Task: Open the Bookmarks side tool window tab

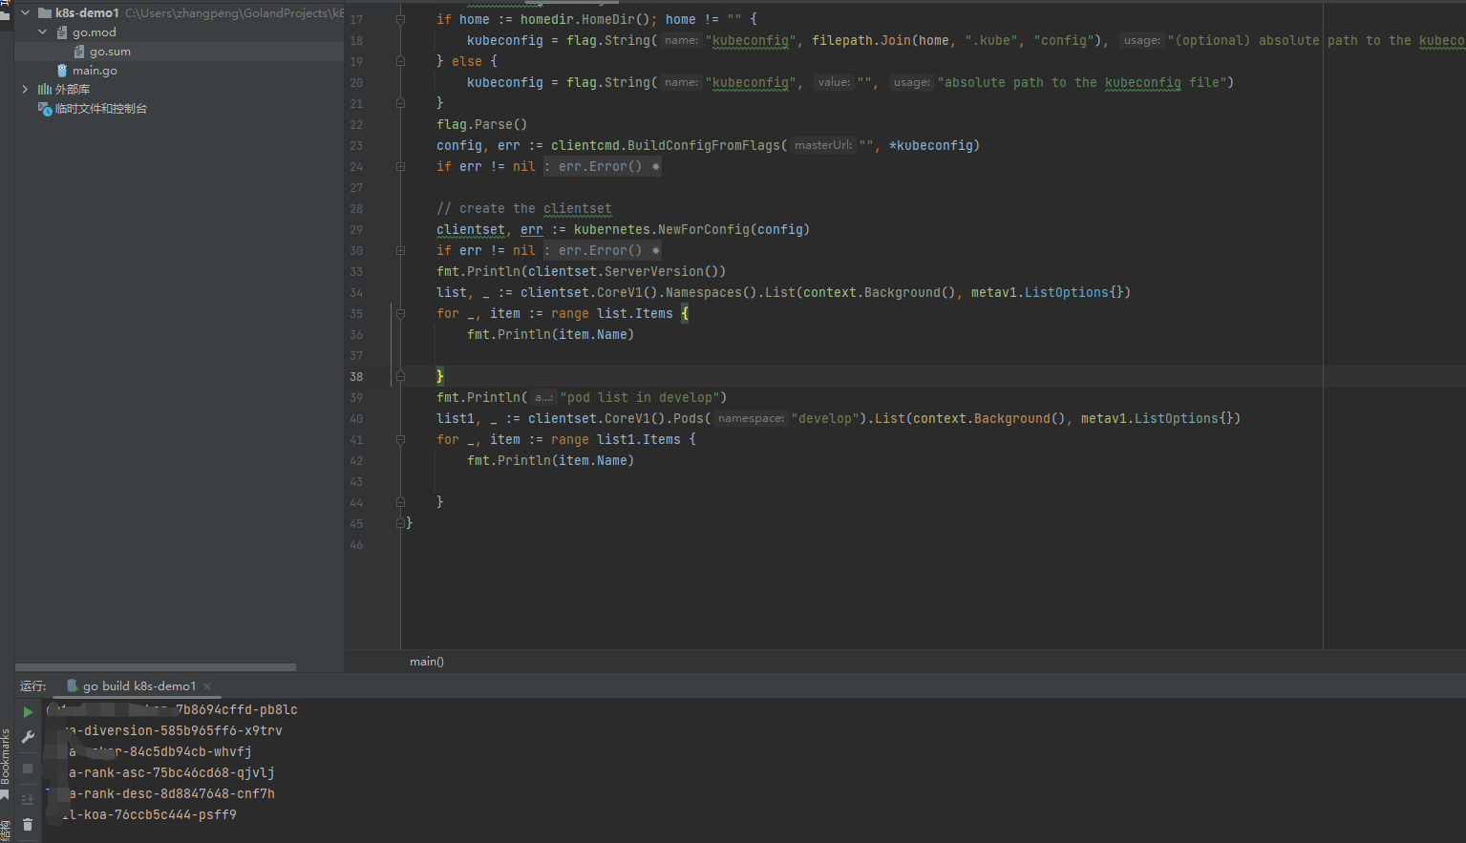Action: (x=5, y=756)
